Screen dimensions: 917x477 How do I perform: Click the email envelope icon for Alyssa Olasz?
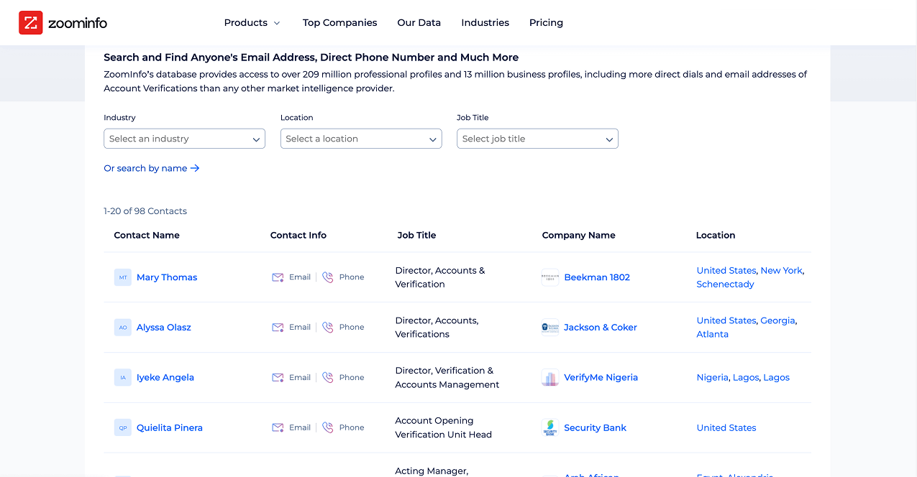278,328
